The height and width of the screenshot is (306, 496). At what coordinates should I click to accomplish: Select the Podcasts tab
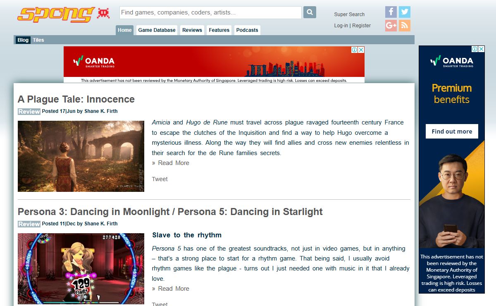coord(247,30)
